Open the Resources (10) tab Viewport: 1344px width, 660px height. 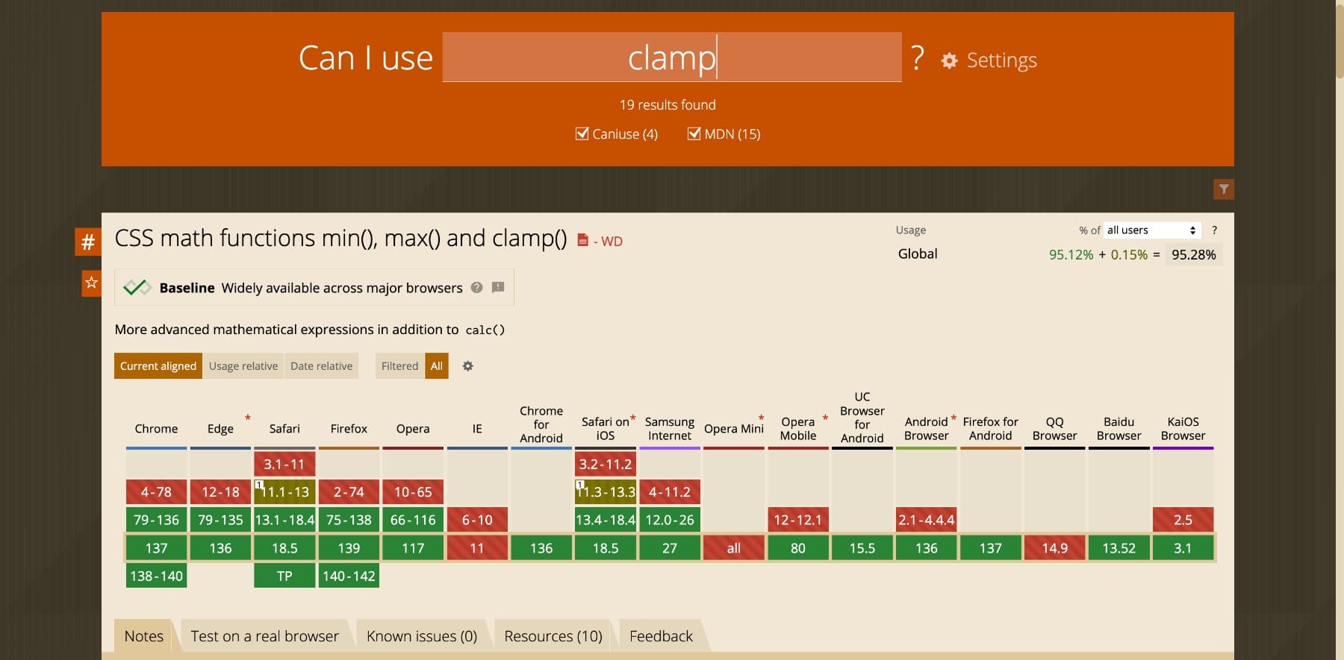coord(553,636)
